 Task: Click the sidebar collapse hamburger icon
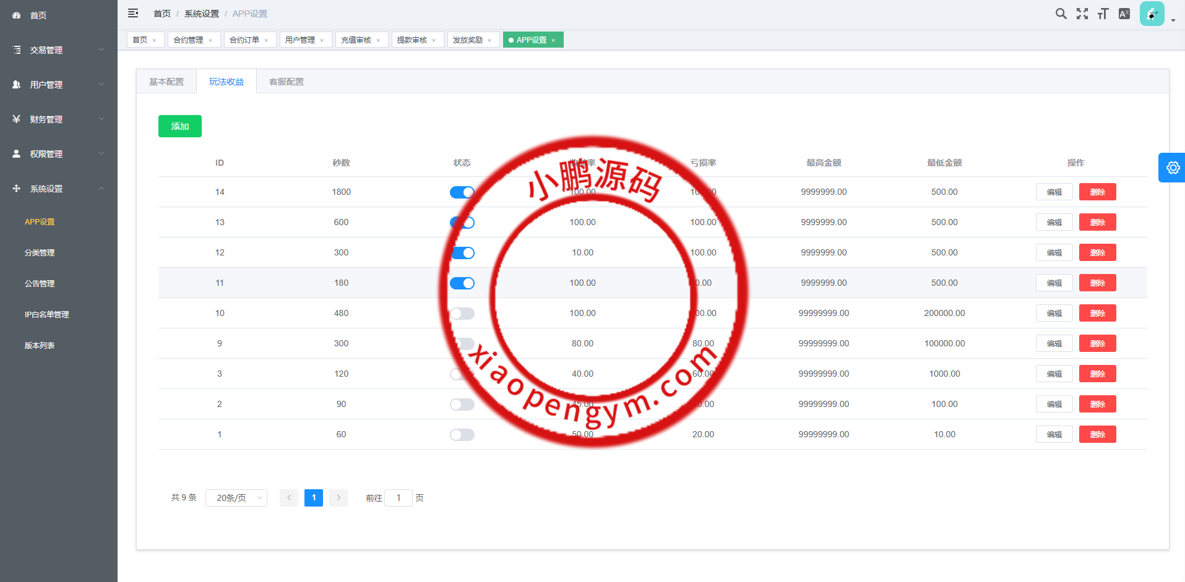coord(133,13)
